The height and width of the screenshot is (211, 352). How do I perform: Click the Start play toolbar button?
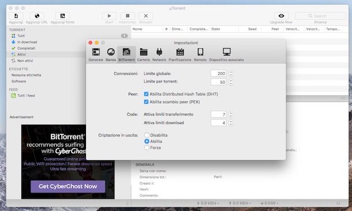(109, 16)
